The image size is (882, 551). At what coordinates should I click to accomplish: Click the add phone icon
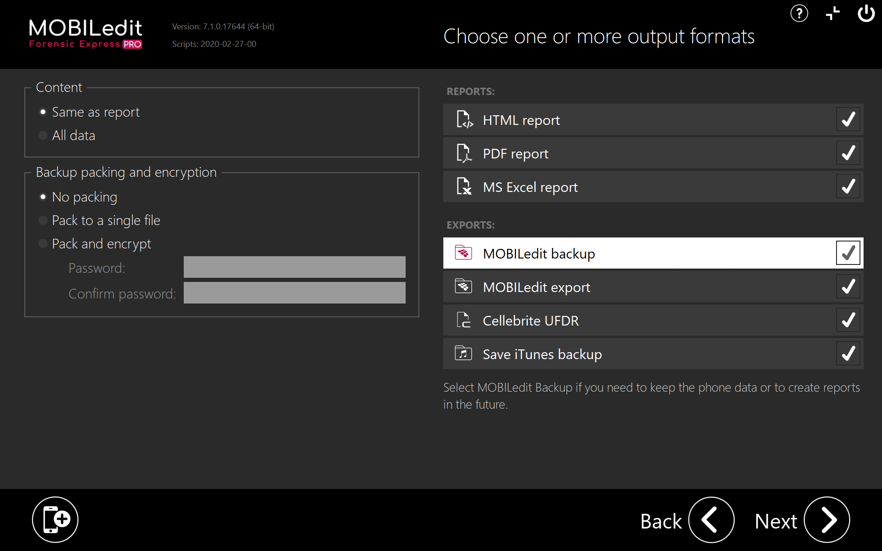tap(55, 519)
